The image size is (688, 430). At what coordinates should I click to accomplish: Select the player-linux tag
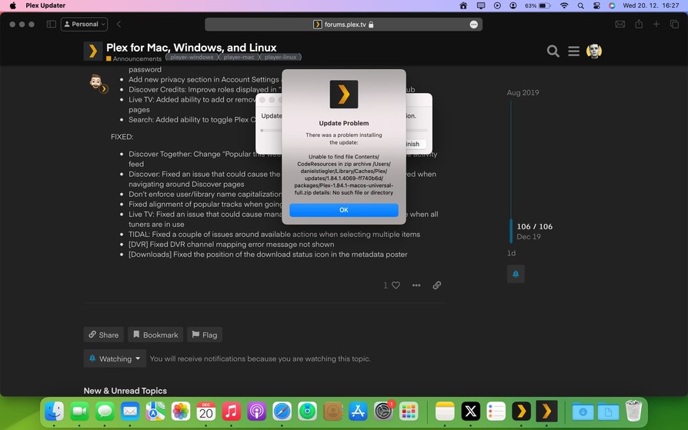pos(280,57)
